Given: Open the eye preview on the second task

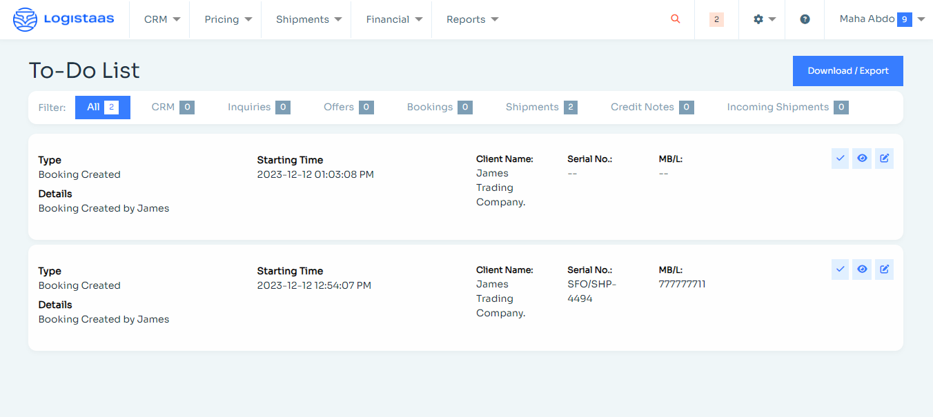Looking at the screenshot, I should pyautogui.click(x=862, y=269).
